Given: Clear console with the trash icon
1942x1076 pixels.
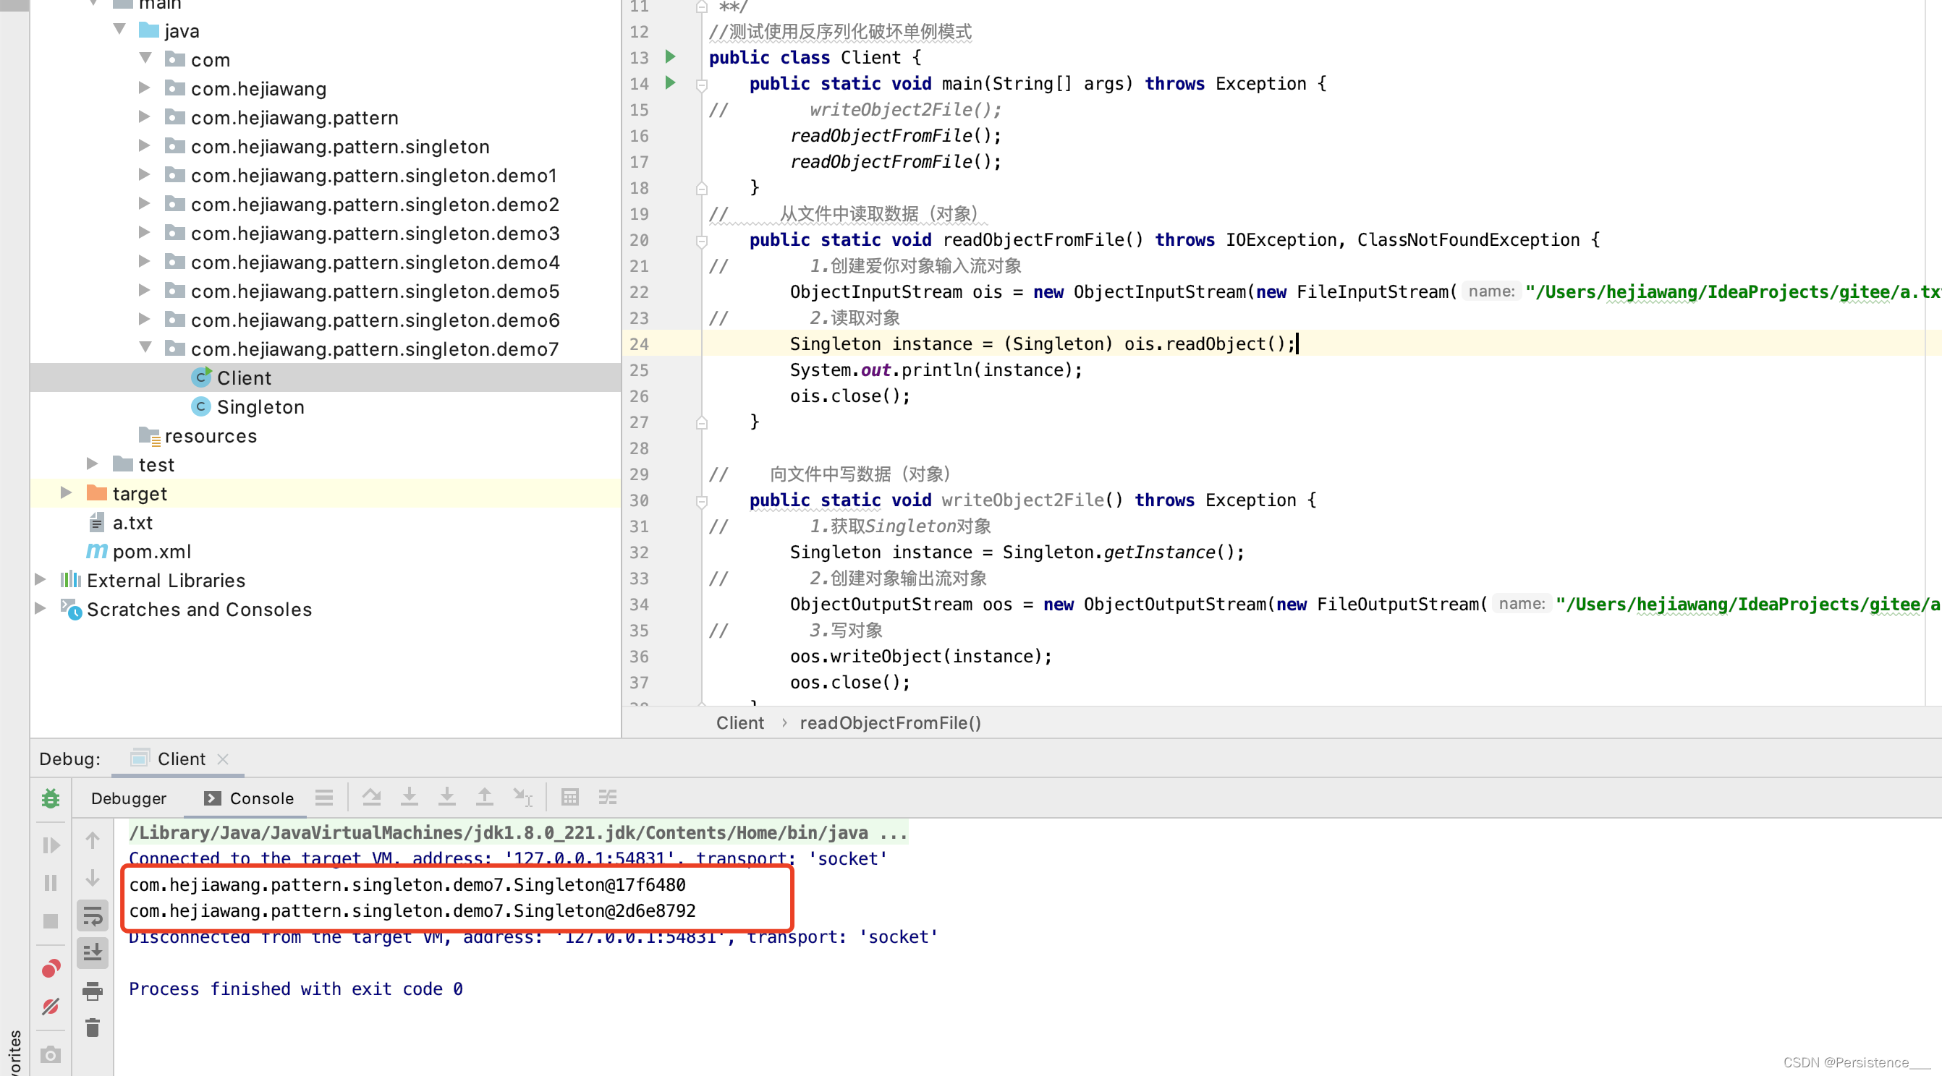Looking at the screenshot, I should click(x=92, y=1028).
